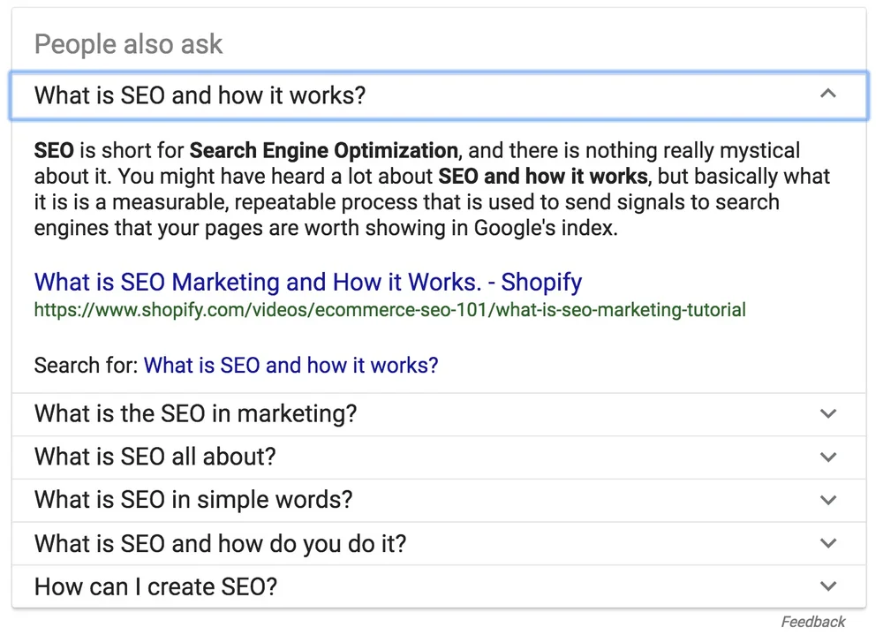This screenshot has width=883, height=635.
Task: Open the chevron for 'What is SEO in simple words?'
Action: (x=827, y=500)
